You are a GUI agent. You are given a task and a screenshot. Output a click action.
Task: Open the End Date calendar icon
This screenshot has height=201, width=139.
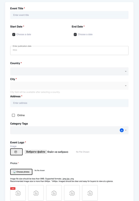75,34
